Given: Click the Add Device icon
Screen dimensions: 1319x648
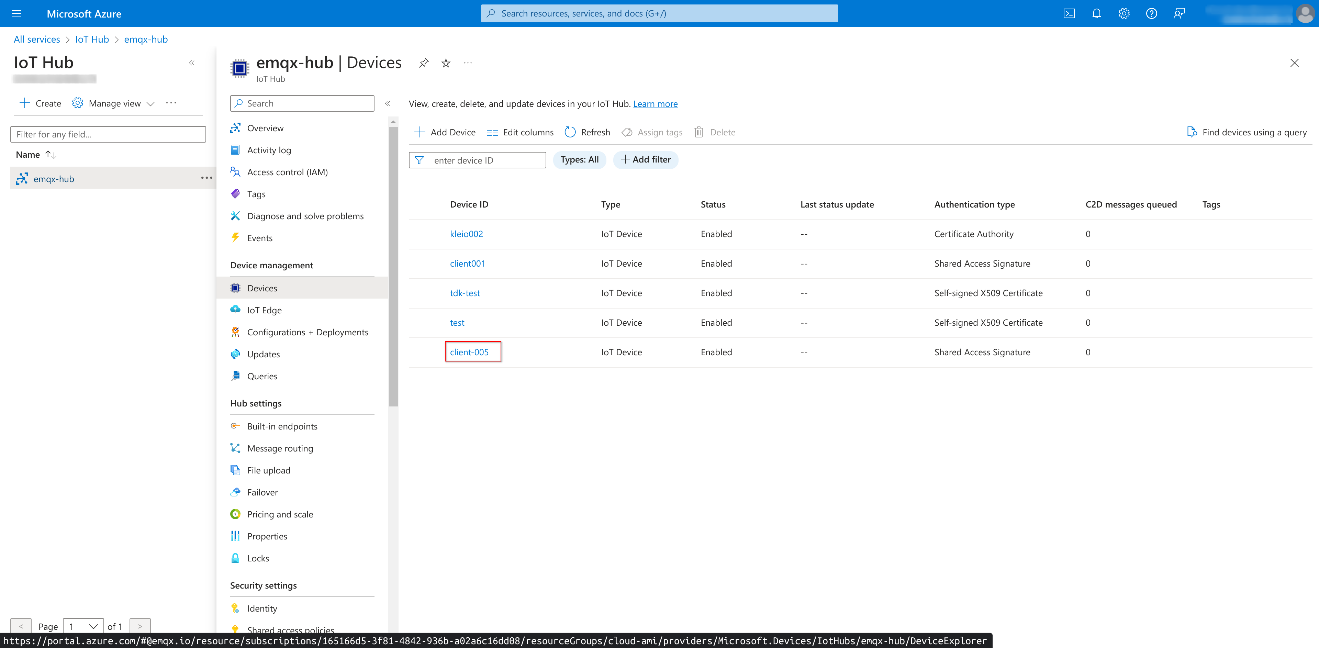Looking at the screenshot, I should click(x=420, y=132).
